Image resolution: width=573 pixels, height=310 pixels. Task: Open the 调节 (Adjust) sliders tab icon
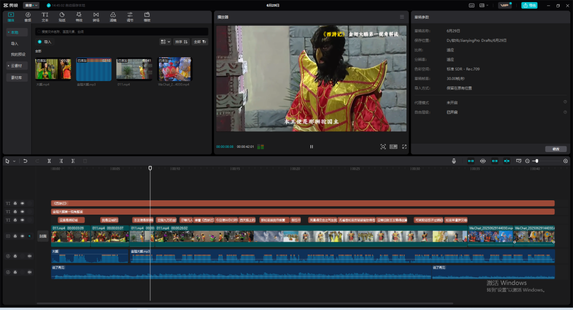(130, 15)
